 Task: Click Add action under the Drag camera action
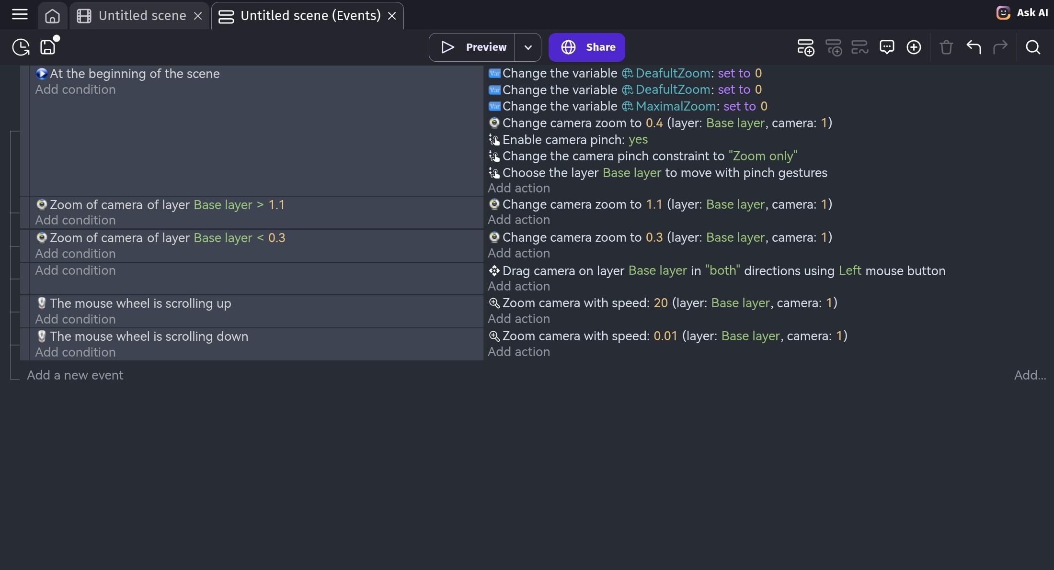pyautogui.click(x=519, y=286)
